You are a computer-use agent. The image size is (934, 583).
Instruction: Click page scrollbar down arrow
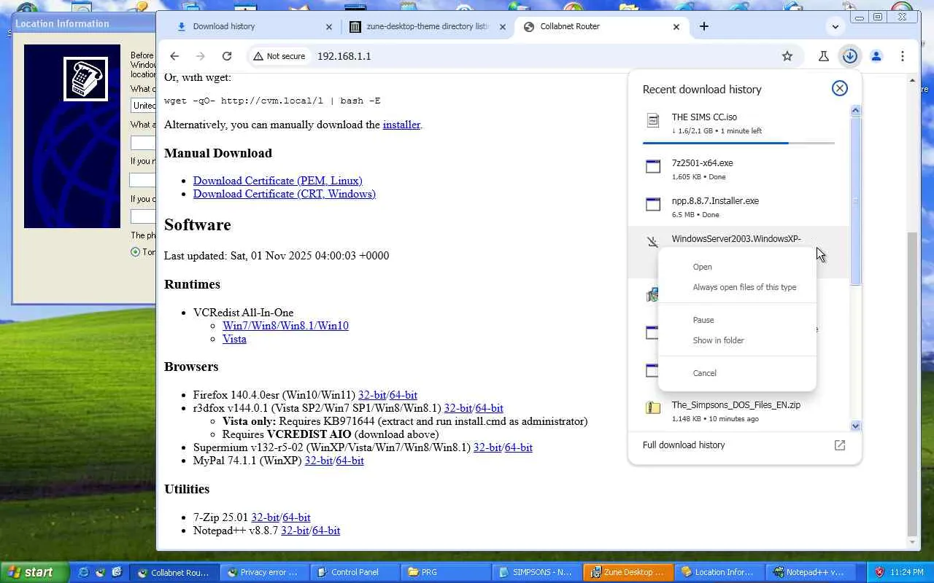point(913,541)
